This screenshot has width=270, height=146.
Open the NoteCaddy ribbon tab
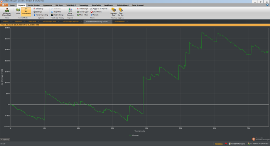click(96, 5)
